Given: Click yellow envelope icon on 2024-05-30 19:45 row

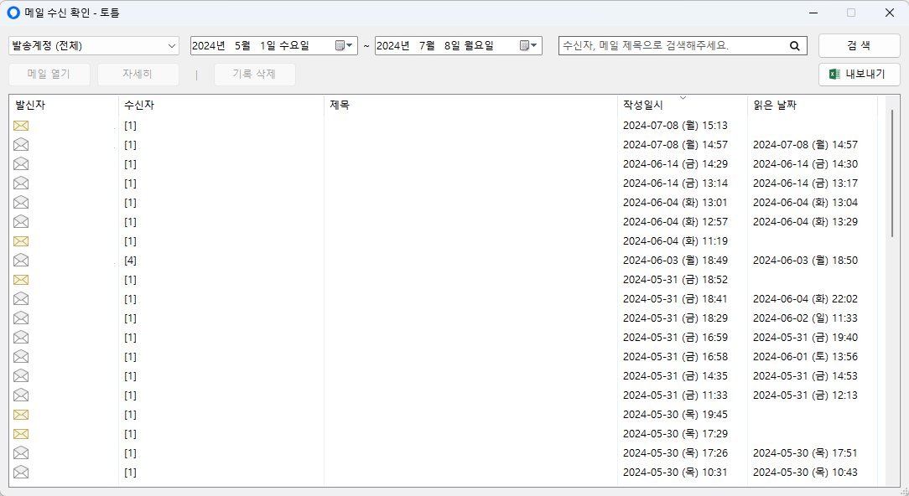Looking at the screenshot, I should [21, 415].
